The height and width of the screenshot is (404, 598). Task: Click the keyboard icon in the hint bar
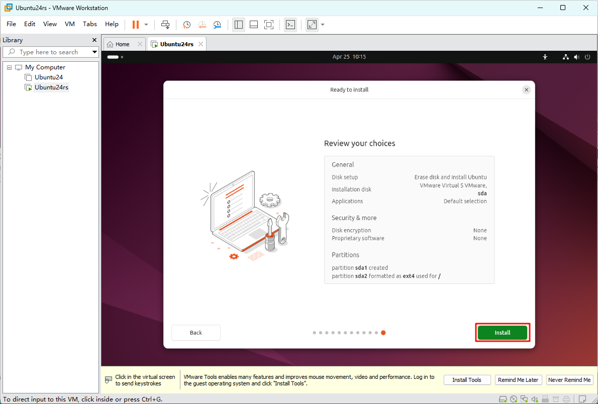coord(109,380)
